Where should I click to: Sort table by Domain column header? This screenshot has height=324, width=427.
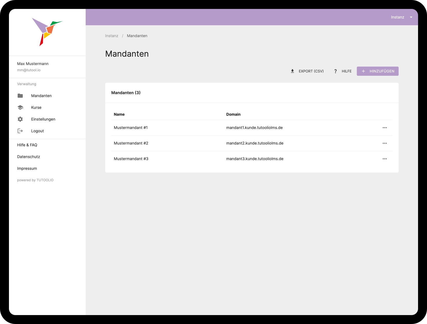tap(233, 114)
